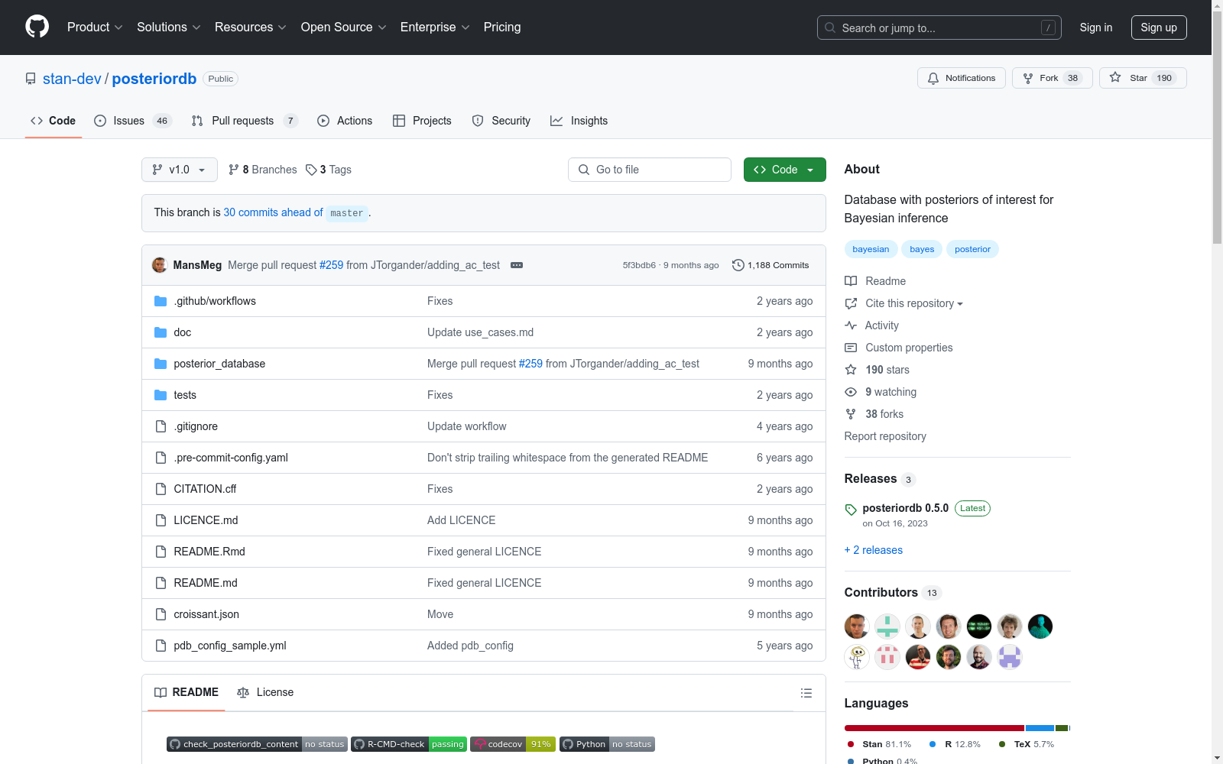This screenshot has width=1223, height=764.
Task: Open the 3 Tags link
Action: coord(329,170)
